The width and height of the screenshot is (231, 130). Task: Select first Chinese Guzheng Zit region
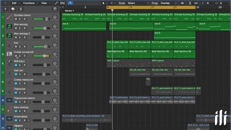coord(73,17)
